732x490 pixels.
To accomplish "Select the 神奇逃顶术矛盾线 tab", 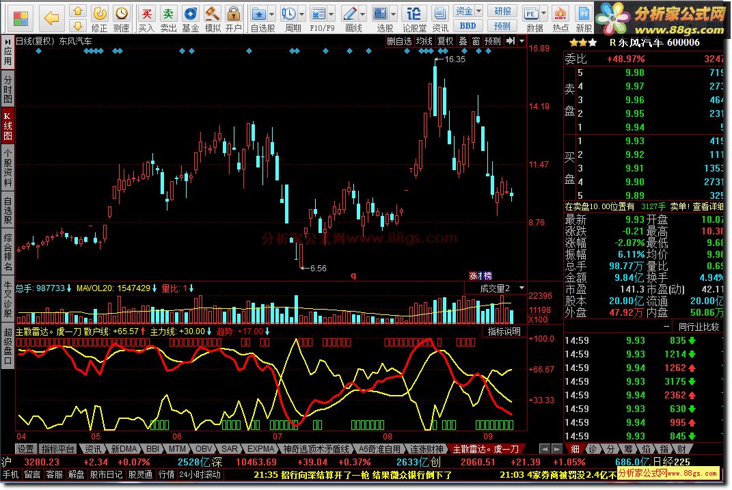I will pyautogui.click(x=316, y=448).
